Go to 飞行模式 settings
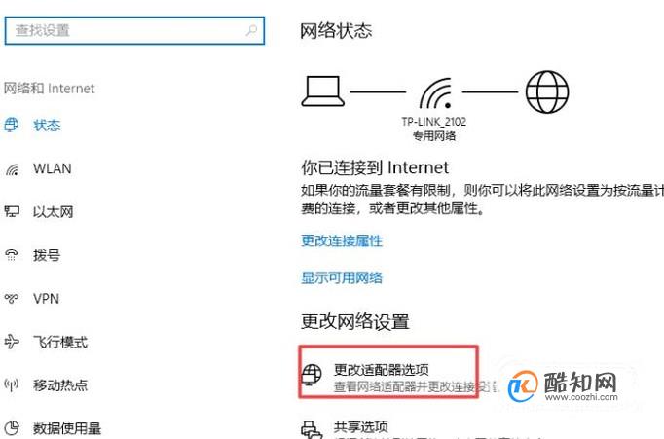 pyautogui.click(x=60, y=342)
